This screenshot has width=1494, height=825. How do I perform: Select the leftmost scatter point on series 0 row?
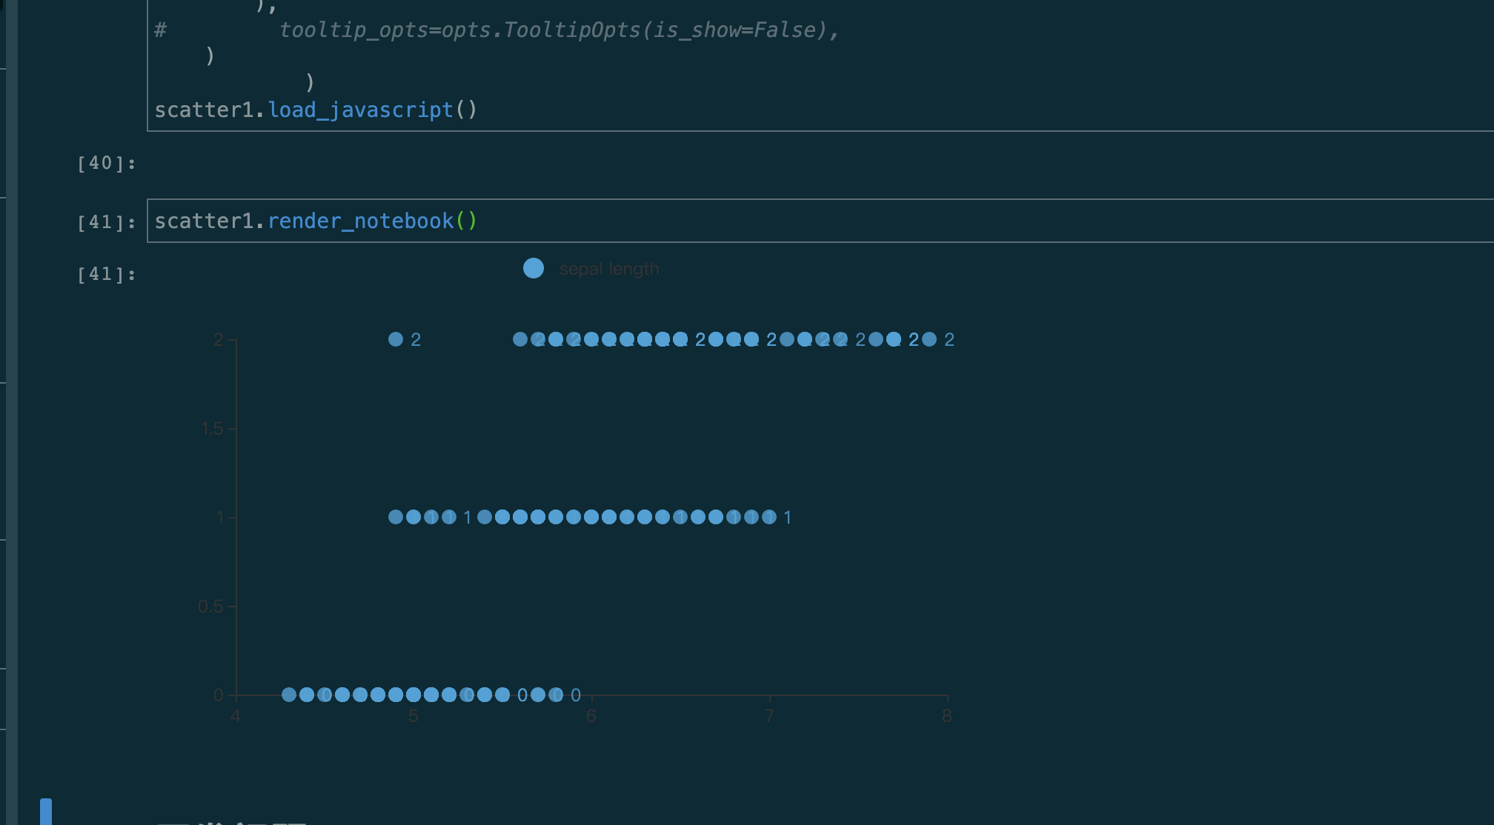click(x=290, y=695)
